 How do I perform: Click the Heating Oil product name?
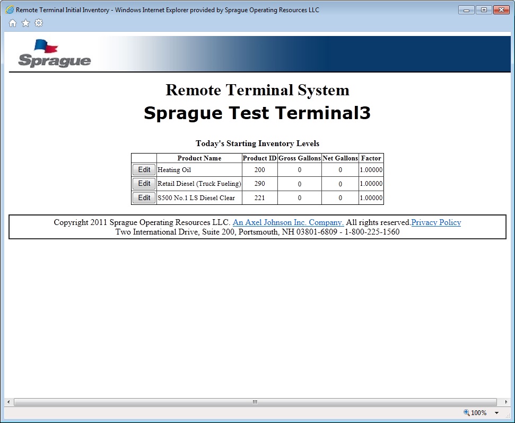pos(174,170)
